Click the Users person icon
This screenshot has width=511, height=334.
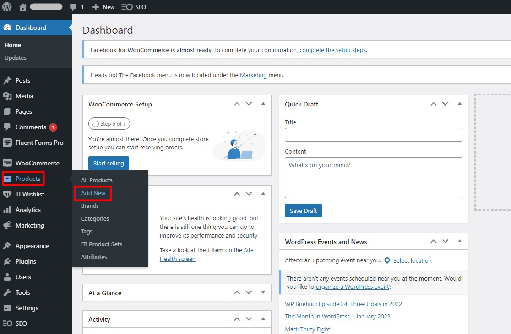tap(7, 277)
